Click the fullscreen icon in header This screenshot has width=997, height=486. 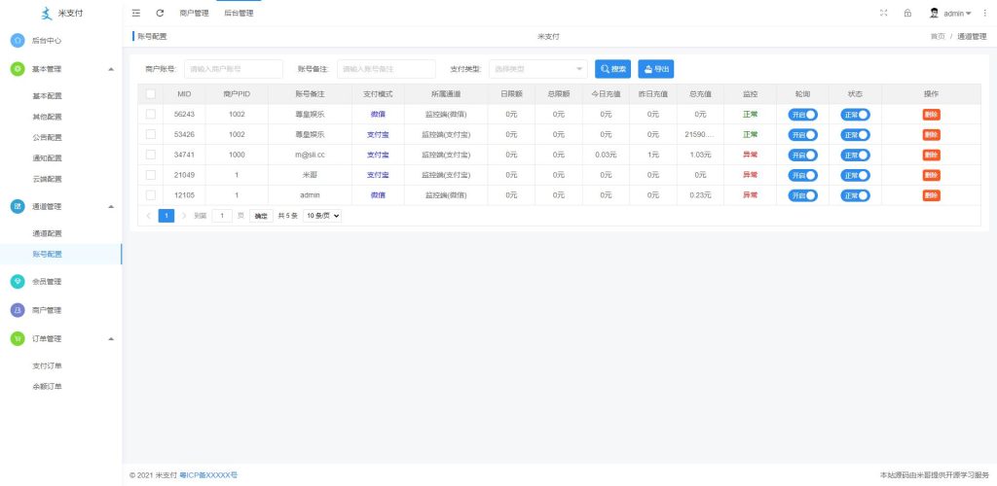[x=884, y=14]
